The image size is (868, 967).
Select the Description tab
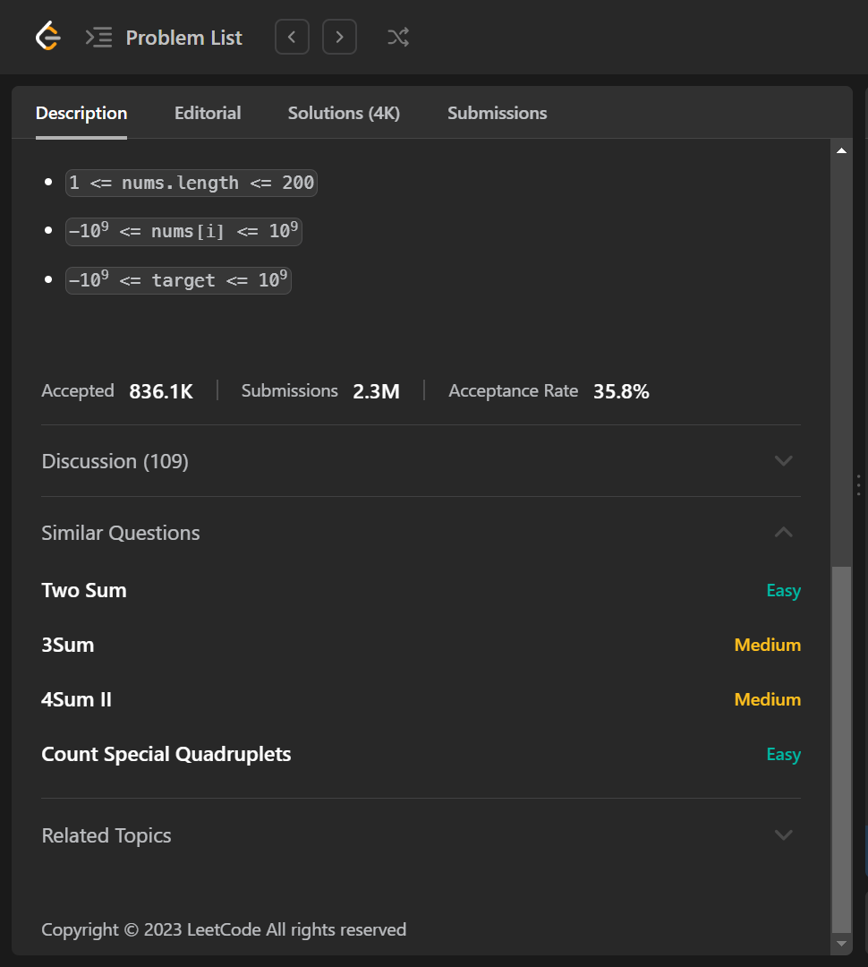click(81, 113)
